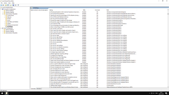Expand the Start Menu and Taskbar folder

4,22
